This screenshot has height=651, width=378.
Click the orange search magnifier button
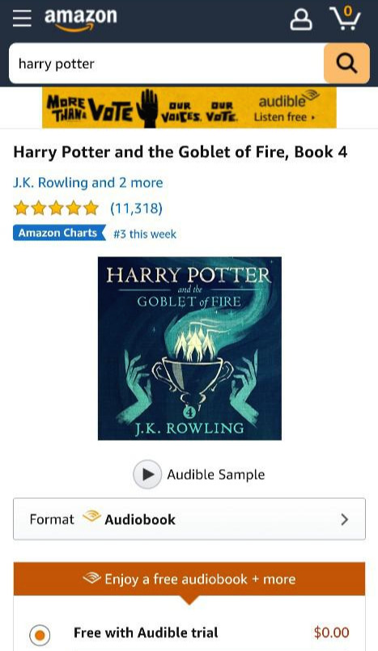tap(346, 64)
